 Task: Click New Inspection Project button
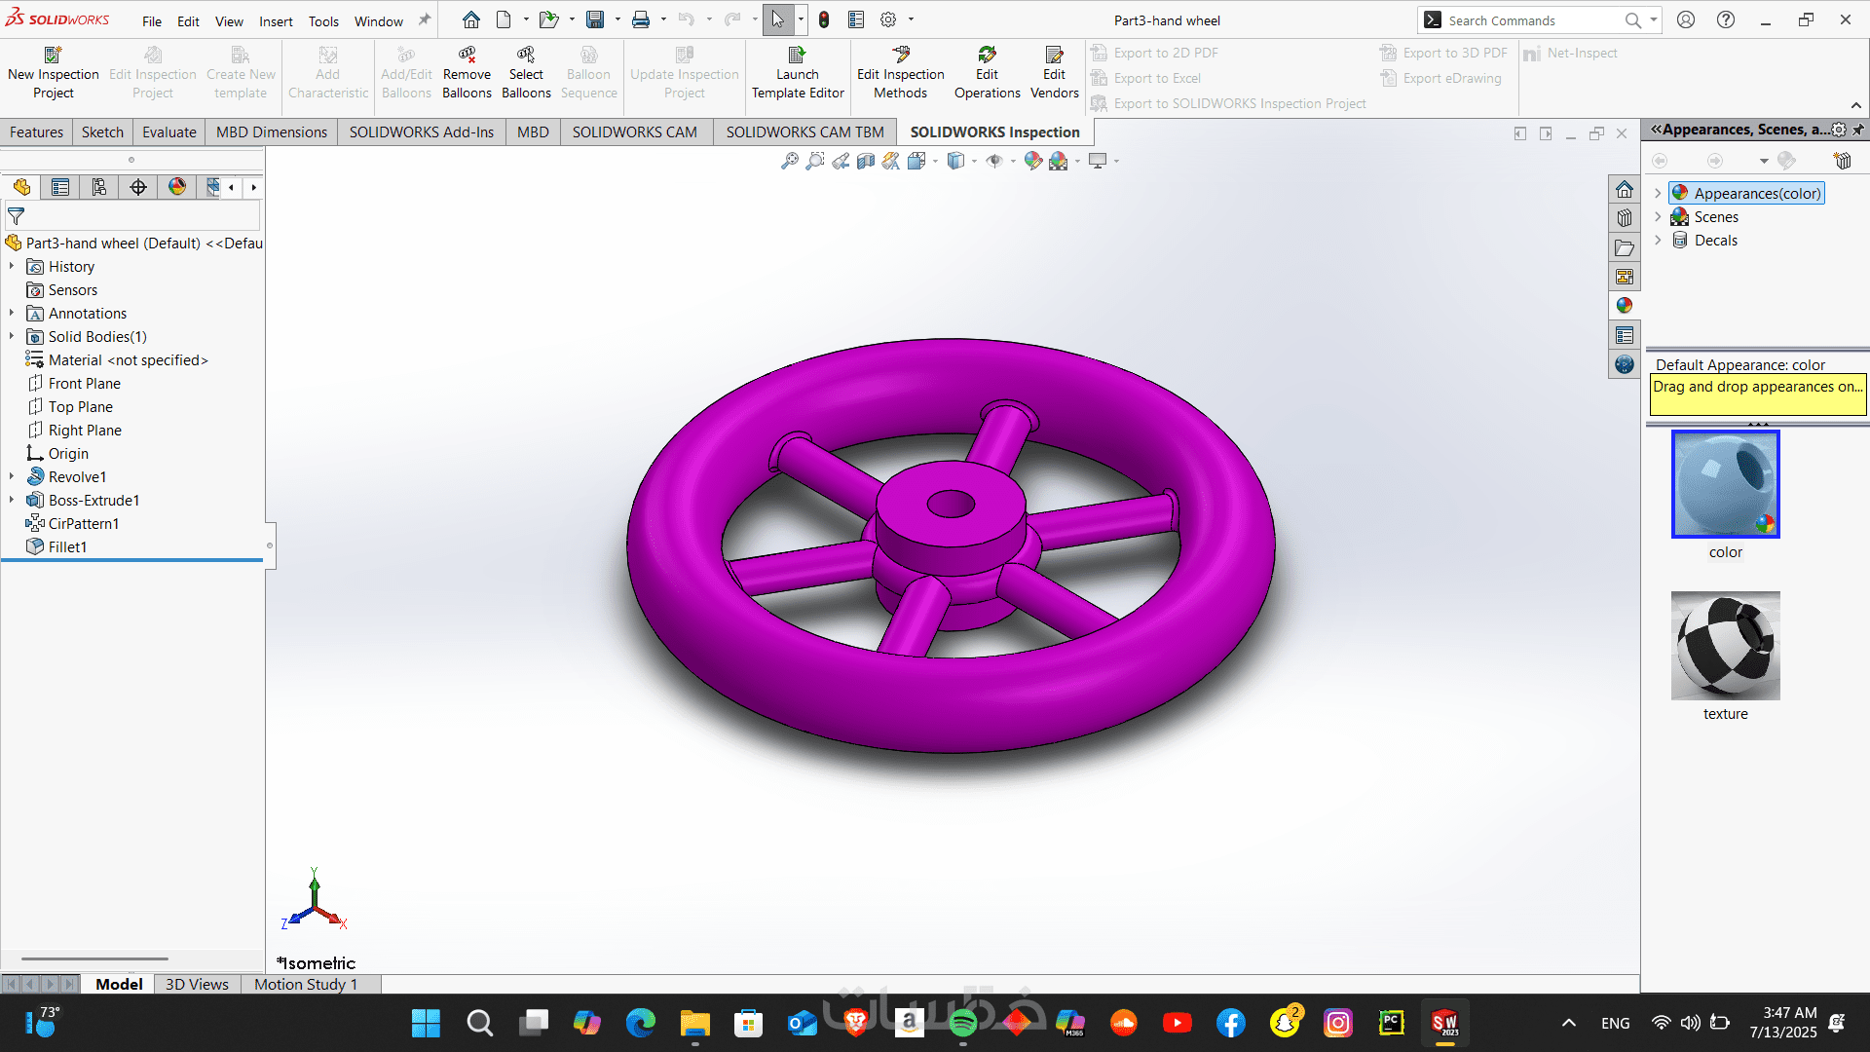pyautogui.click(x=53, y=73)
